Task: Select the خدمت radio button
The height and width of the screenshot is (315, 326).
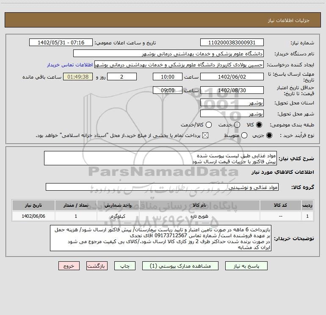Action: [237, 125]
